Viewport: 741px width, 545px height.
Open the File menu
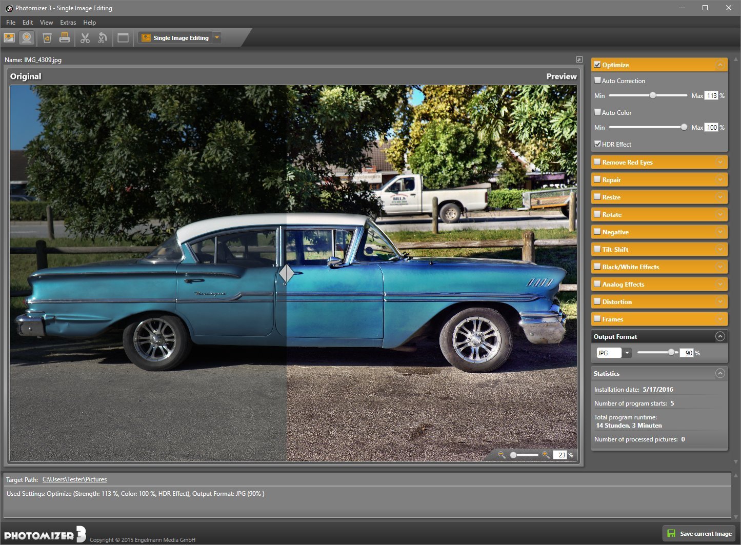point(11,23)
